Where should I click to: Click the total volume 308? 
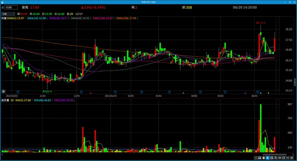click(x=189, y=7)
